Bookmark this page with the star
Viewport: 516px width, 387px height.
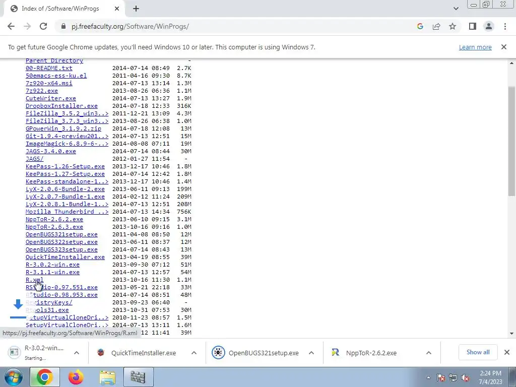tap(453, 26)
